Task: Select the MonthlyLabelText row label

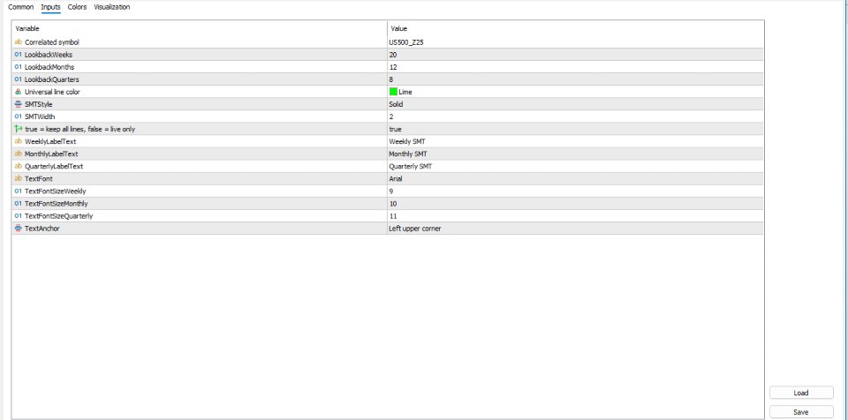Action: point(51,154)
